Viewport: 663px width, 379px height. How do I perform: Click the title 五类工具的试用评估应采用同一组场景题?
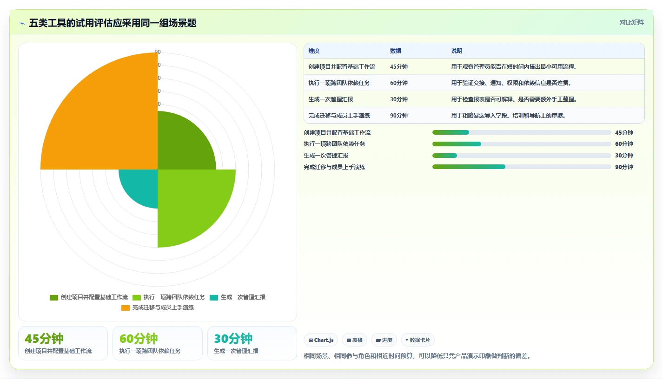113,23
